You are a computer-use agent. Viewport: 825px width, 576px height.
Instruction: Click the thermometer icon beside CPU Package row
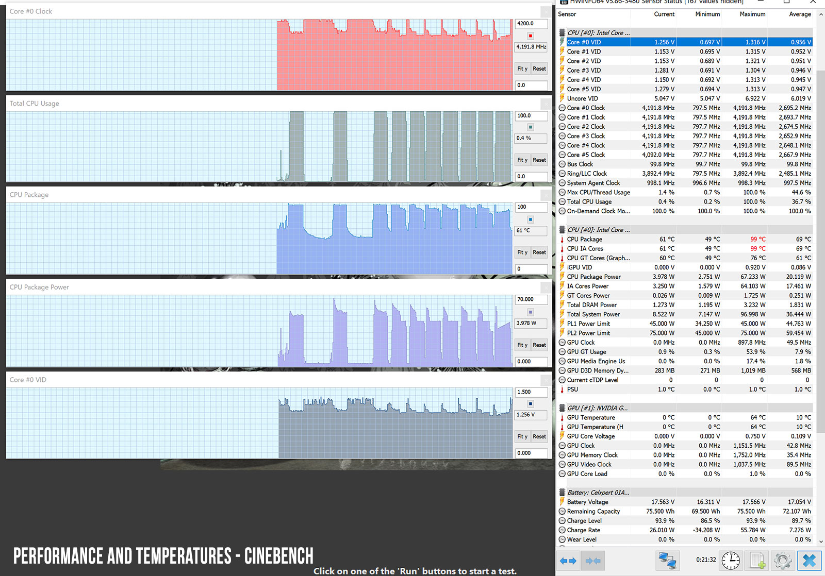coord(562,240)
